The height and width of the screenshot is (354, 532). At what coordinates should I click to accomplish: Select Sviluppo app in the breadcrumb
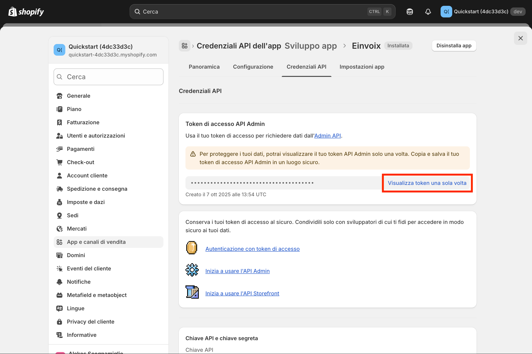pos(310,46)
